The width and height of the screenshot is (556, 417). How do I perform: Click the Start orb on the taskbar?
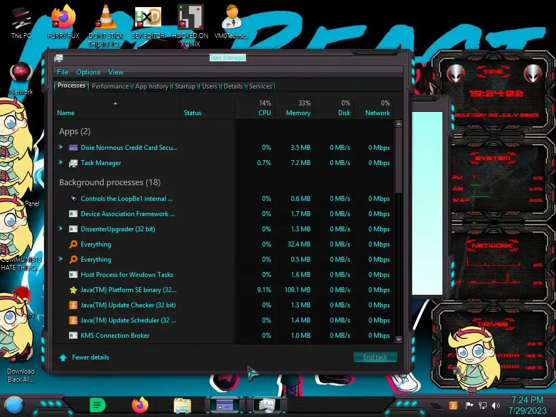[x=14, y=405]
